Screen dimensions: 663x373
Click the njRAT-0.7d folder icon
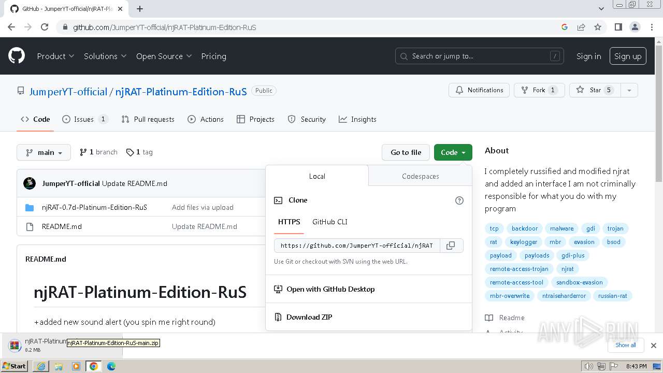(30, 208)
